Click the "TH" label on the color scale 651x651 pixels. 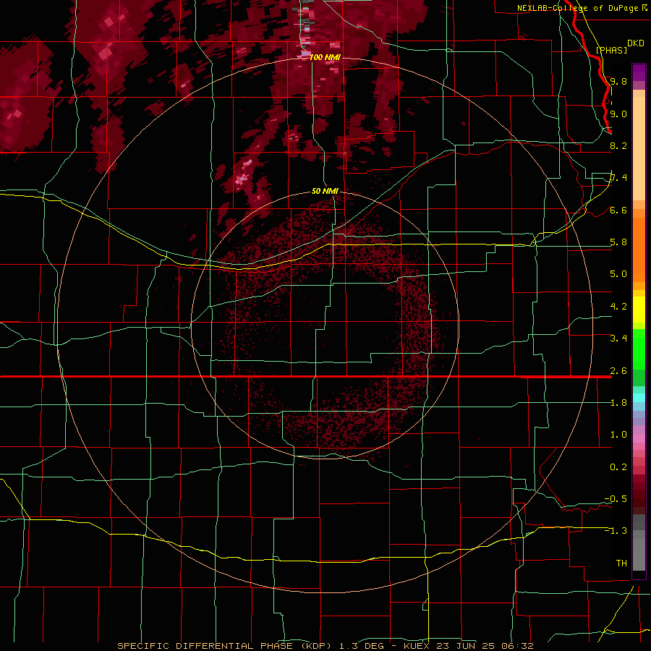coord(621,563)
